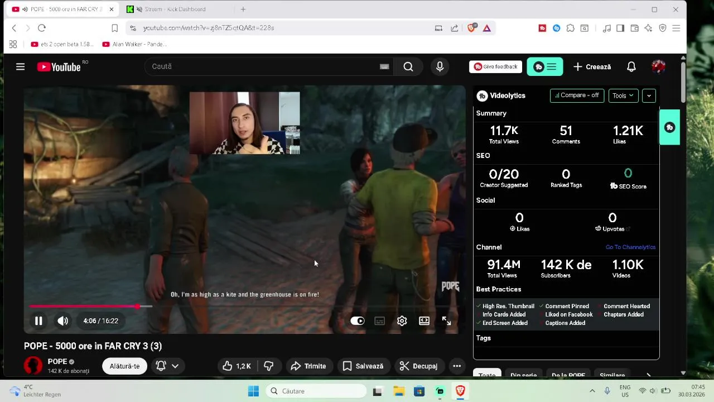Open the on-screen keyboard in search box
Viewport: 714px width, 402px height.
pyautogui.click(x=384, y=66)
